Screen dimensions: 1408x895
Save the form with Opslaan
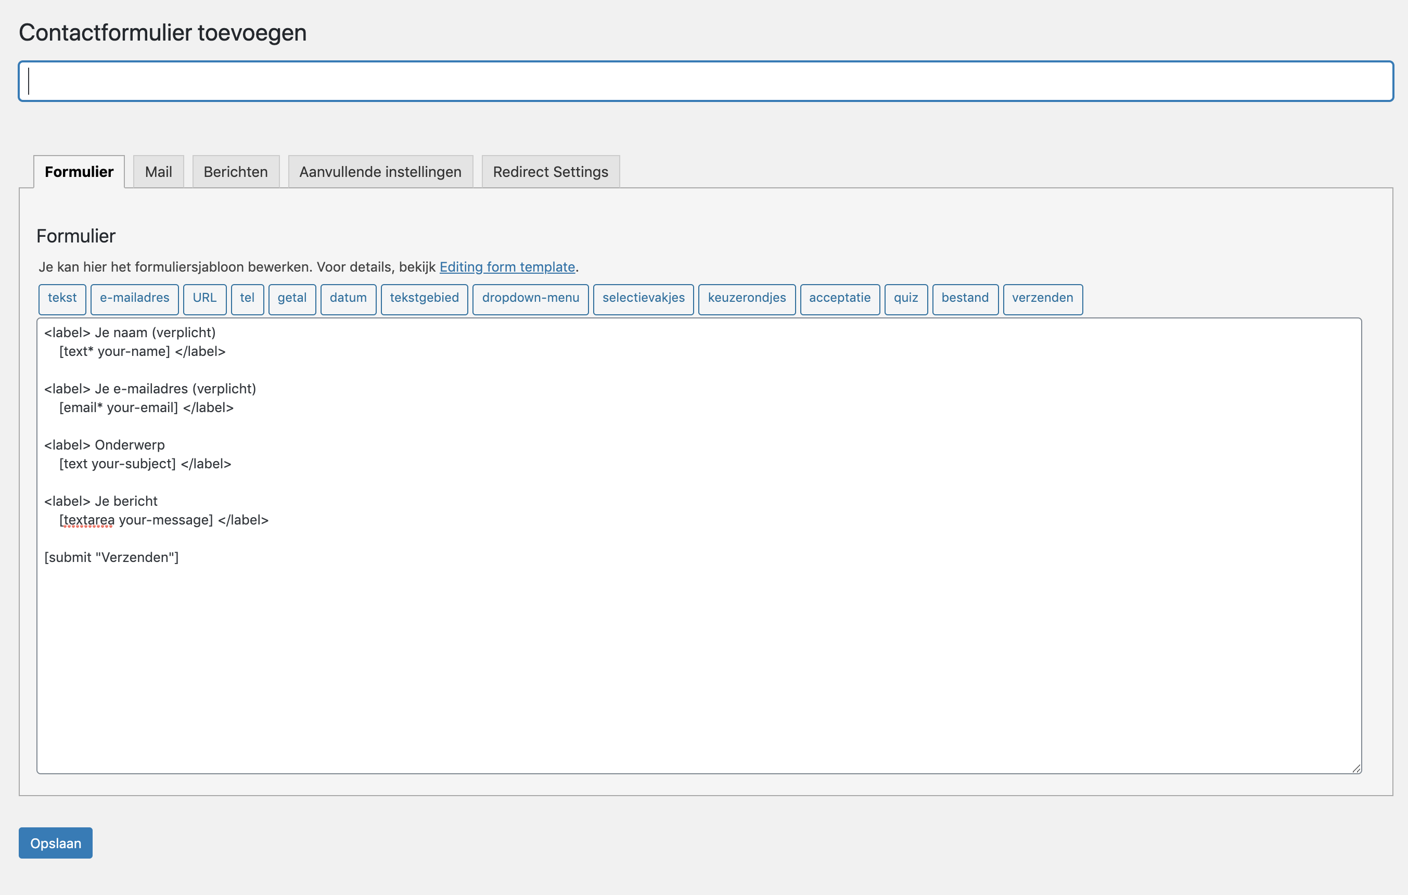[x=56, y=843]
